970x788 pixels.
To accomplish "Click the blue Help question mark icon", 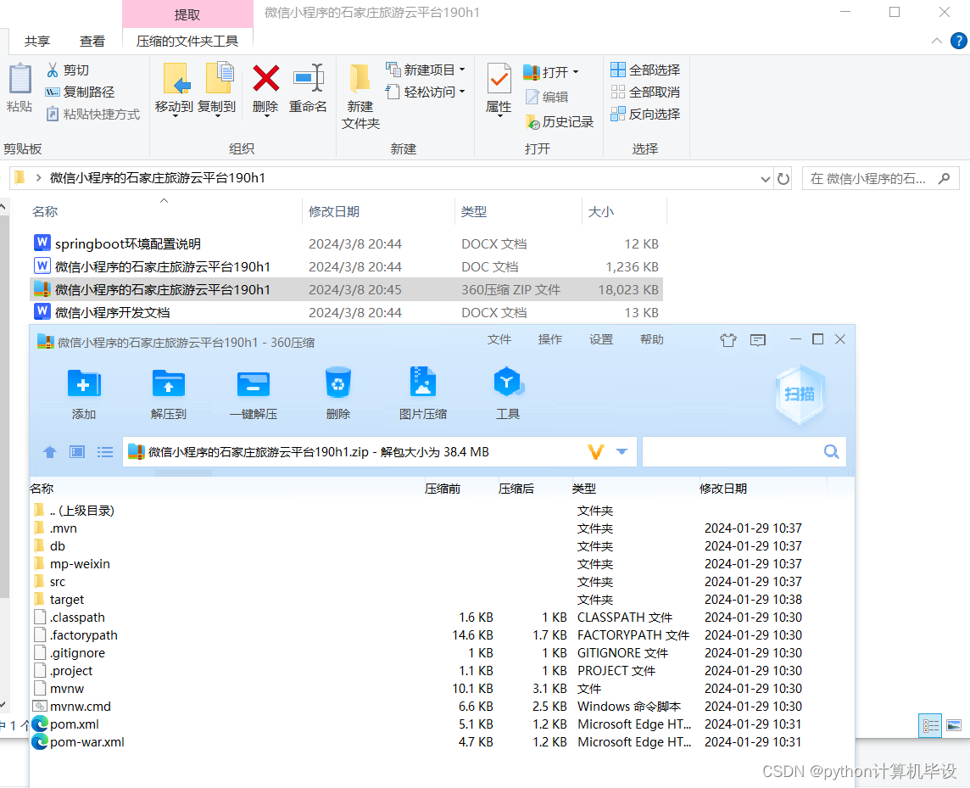I will point(958,41).
